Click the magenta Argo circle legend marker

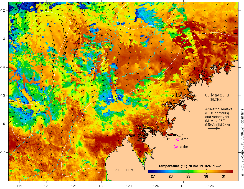[178, 140]
